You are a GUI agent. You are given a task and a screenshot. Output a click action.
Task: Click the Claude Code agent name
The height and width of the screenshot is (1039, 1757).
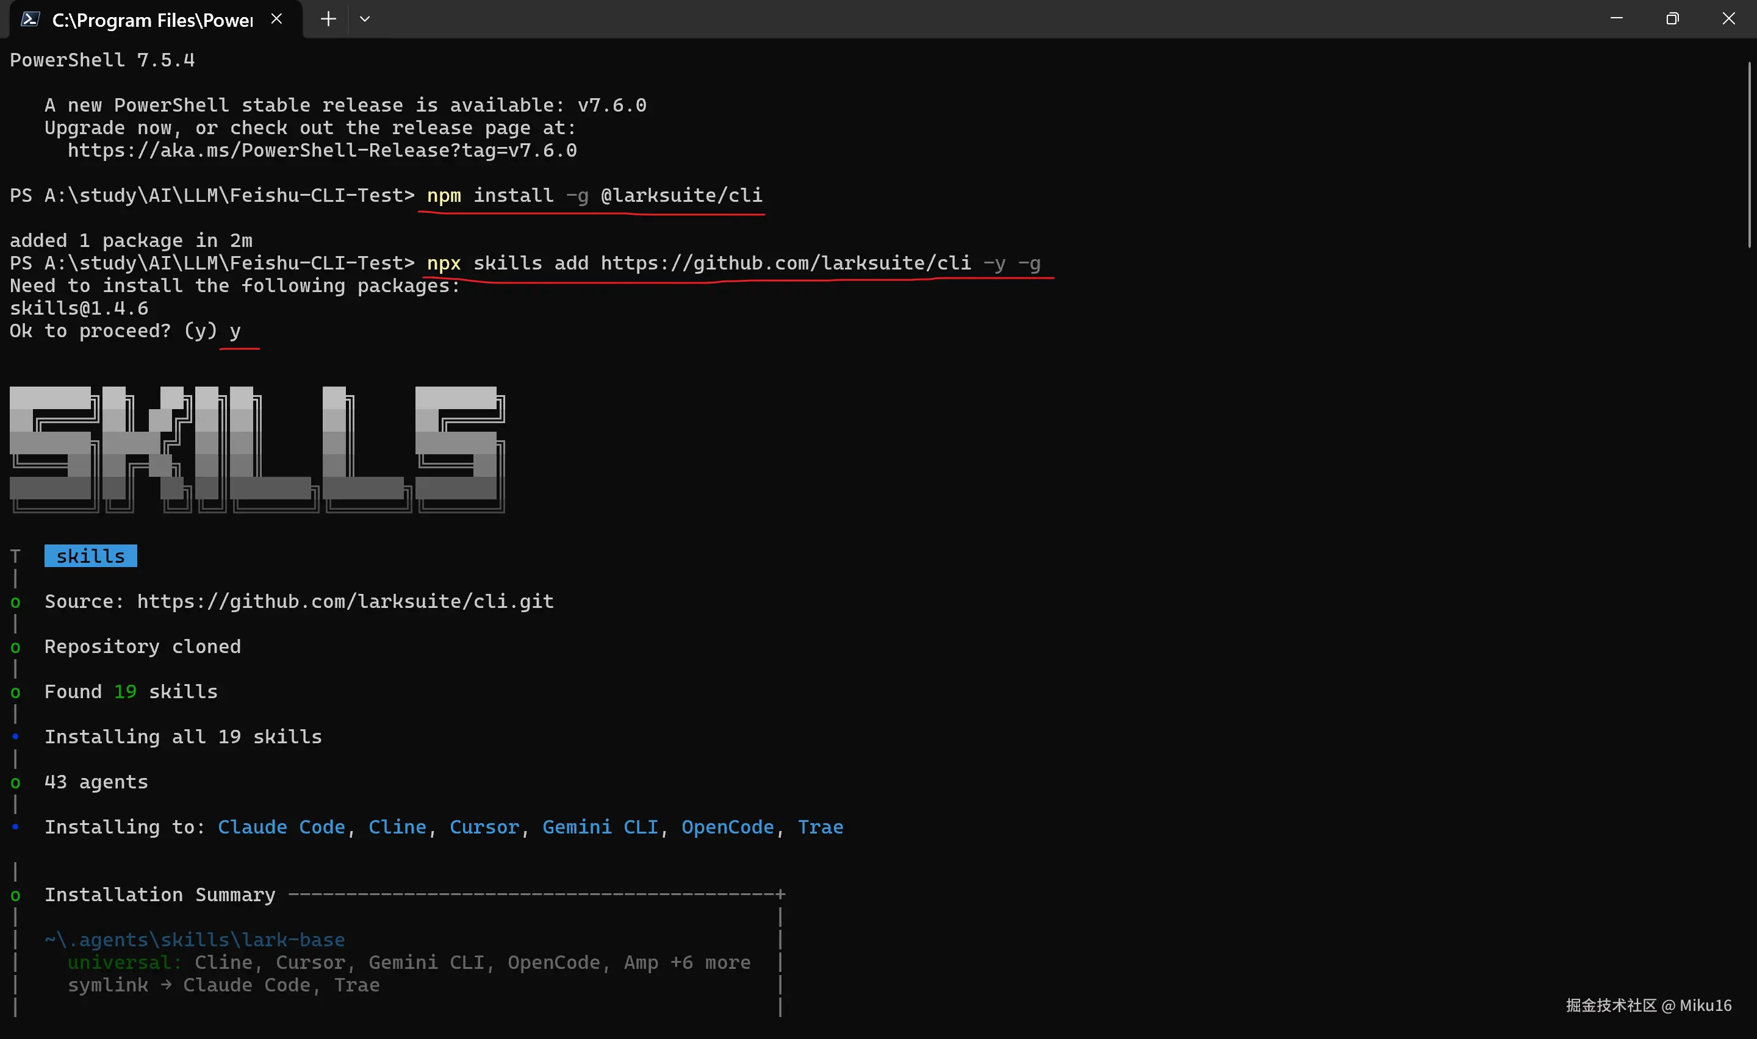(x=281, y=827)
